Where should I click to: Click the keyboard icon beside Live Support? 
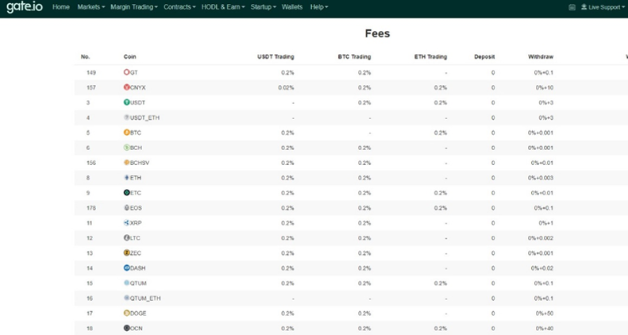(x=572, y=7)
